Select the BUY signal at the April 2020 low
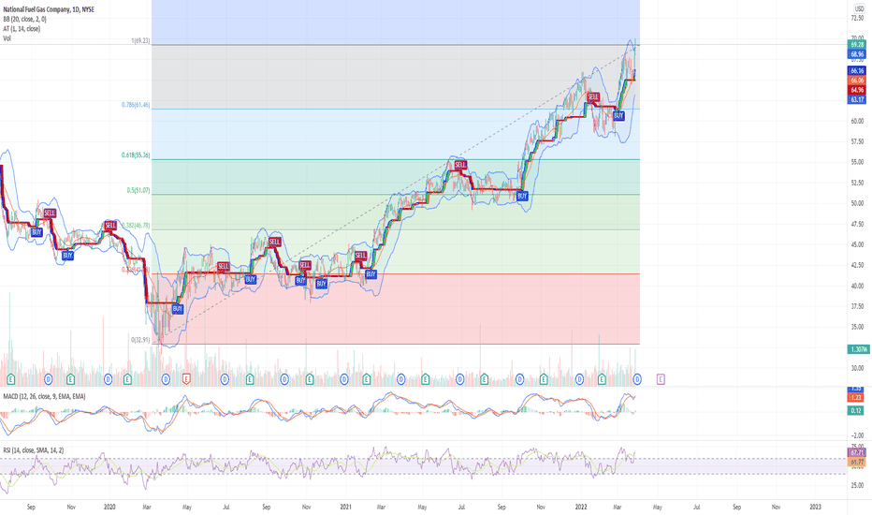872x515 pixels. click(x=178, y=308)
